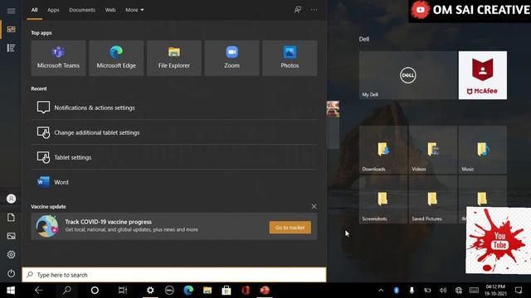Image resolution: width=531 pixels, height=298 pixels.
Task: Click the microphone tray icon
Action: pyautogui.click(x=412, y=291)
